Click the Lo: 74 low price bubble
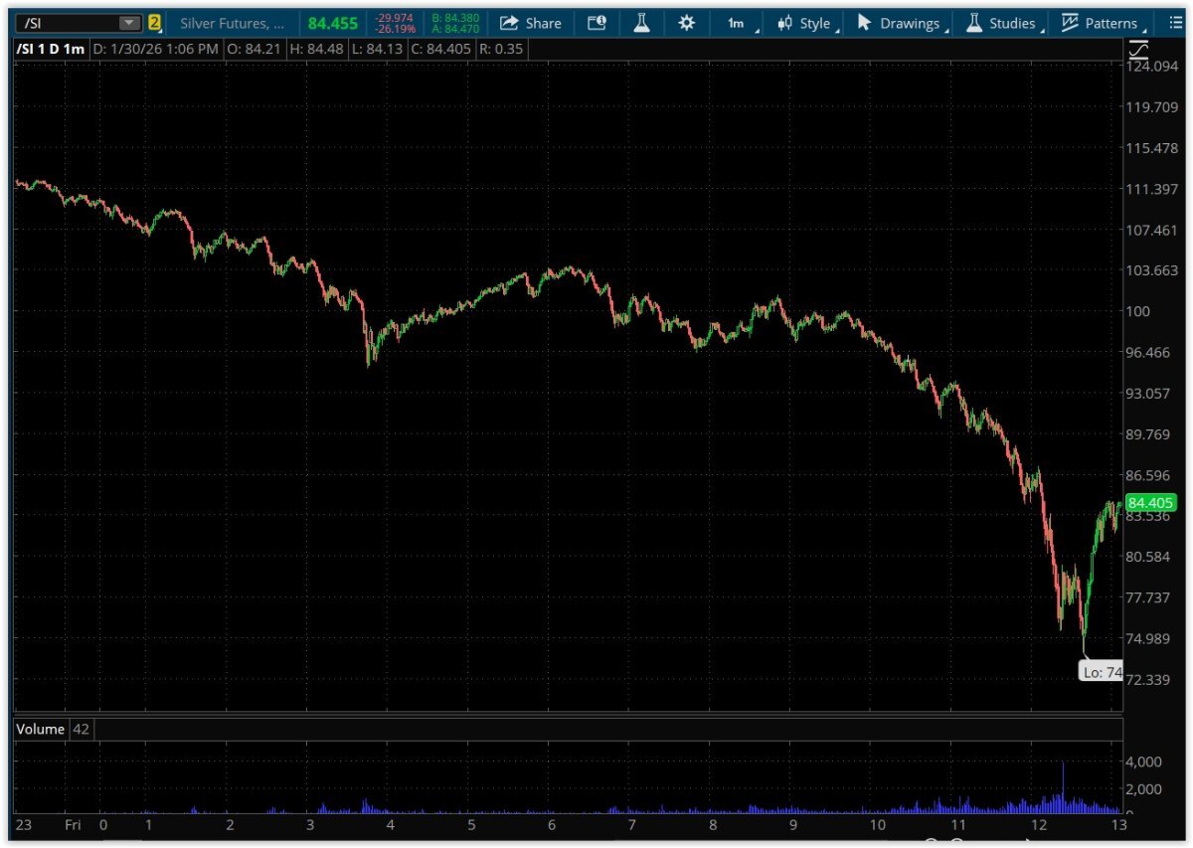 [x=1102, y=673]
